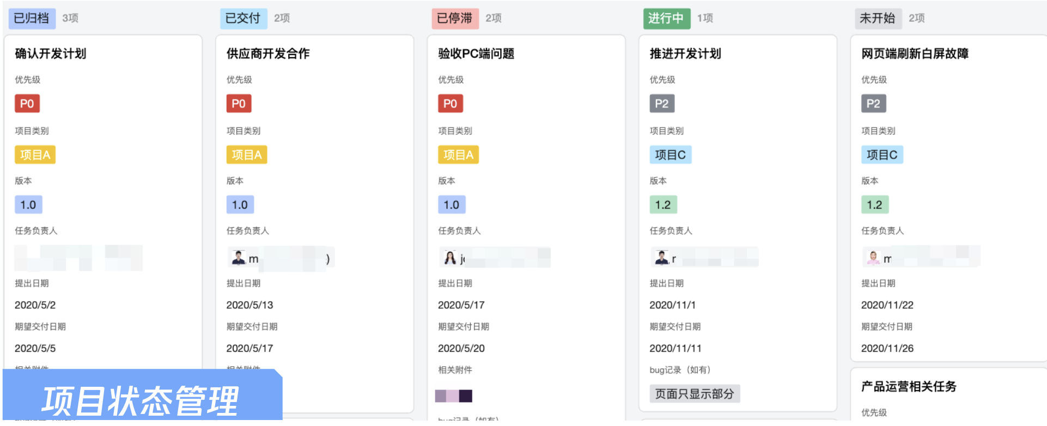
Task: Select the 进行中 status column tag
Action: 666,19
